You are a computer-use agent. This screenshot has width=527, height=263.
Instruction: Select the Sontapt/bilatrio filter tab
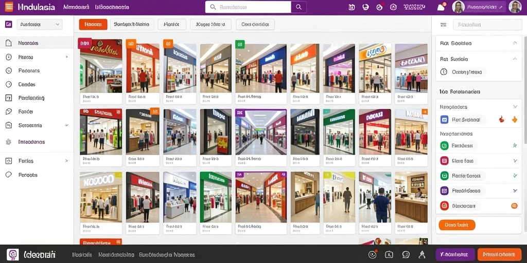click(x=132, y=24)
